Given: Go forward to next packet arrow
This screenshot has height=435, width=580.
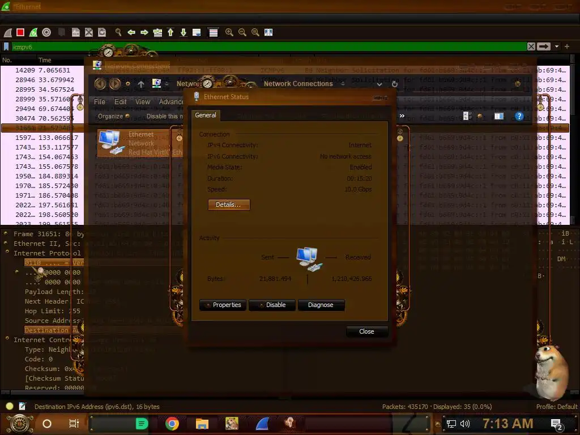Looking at the screenshot, I should (x=144, y=32).
